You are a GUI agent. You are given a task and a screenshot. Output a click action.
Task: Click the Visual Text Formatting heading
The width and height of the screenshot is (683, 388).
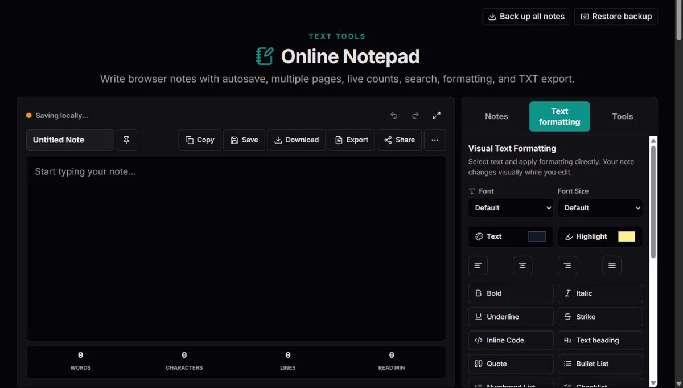[x=512, y=148]
